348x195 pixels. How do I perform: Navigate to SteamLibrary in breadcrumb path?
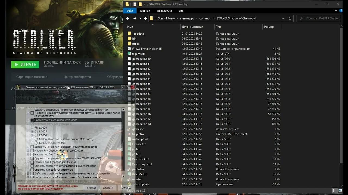(166, 18)
